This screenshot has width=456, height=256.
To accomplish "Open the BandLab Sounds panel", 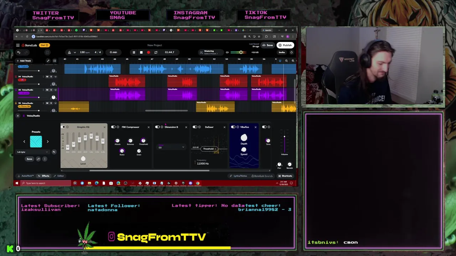I will tap(262, 176).
